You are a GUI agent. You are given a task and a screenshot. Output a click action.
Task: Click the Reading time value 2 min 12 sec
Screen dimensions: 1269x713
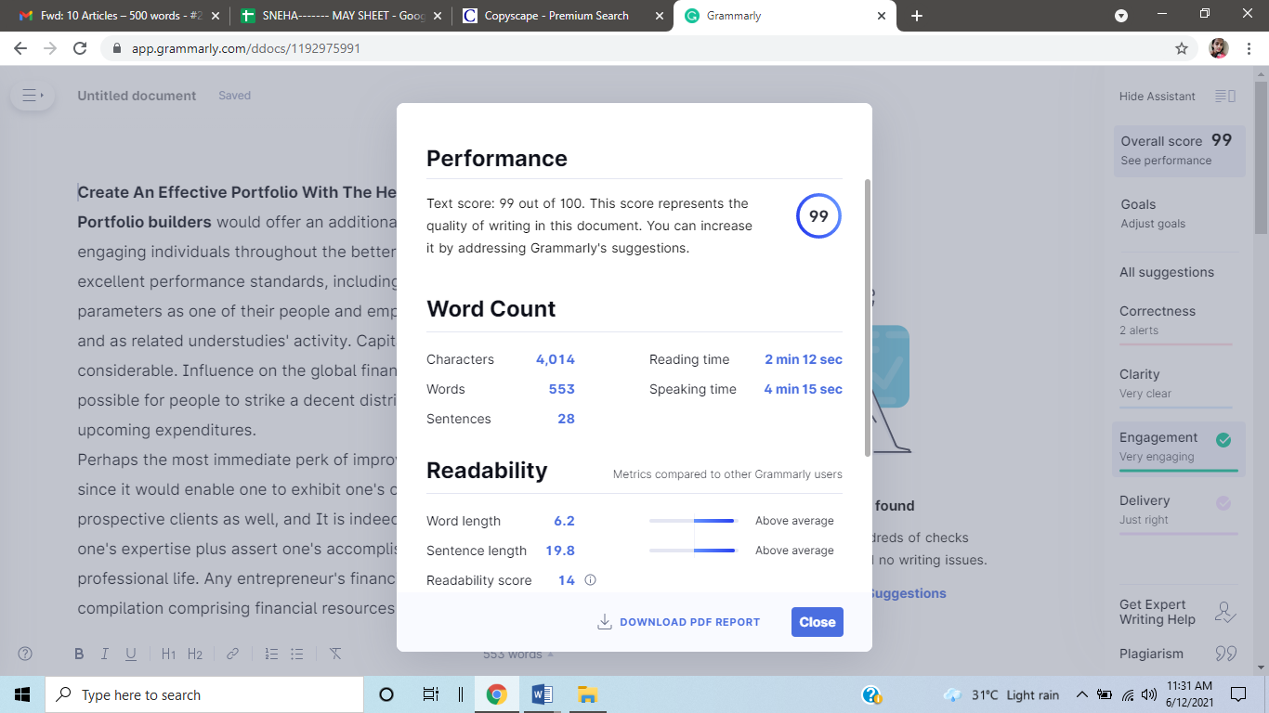(x=804, y=359)
